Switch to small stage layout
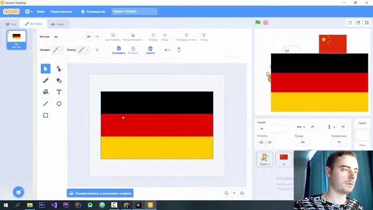 [350, 23]
